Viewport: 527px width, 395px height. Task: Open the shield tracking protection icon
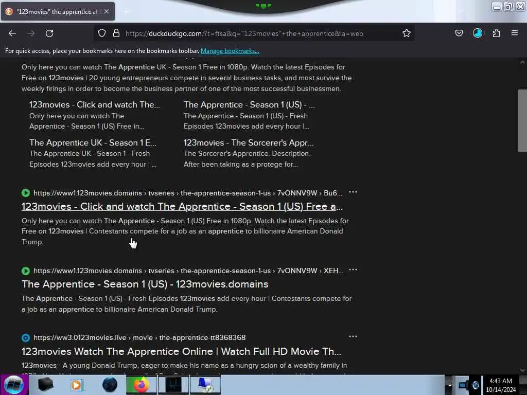coord(102,33)
